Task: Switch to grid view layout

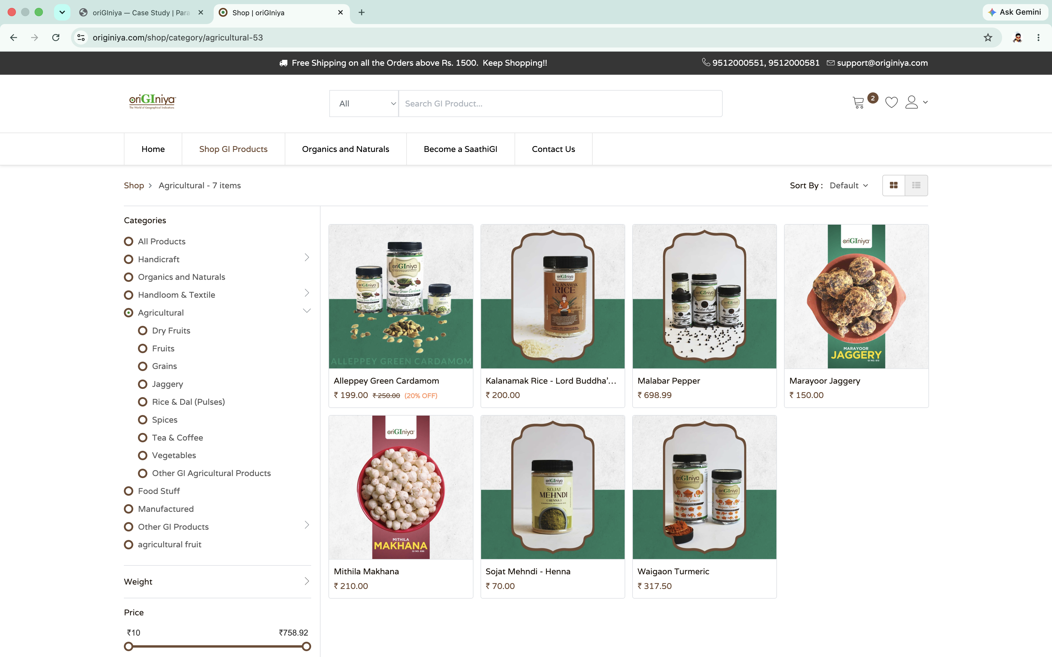Action: click(x=893, y=186)
